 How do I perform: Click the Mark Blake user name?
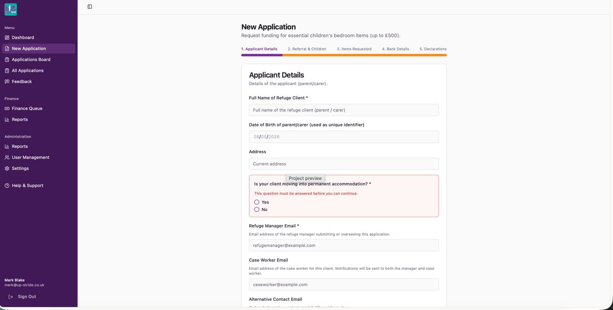tap(15, 280)
